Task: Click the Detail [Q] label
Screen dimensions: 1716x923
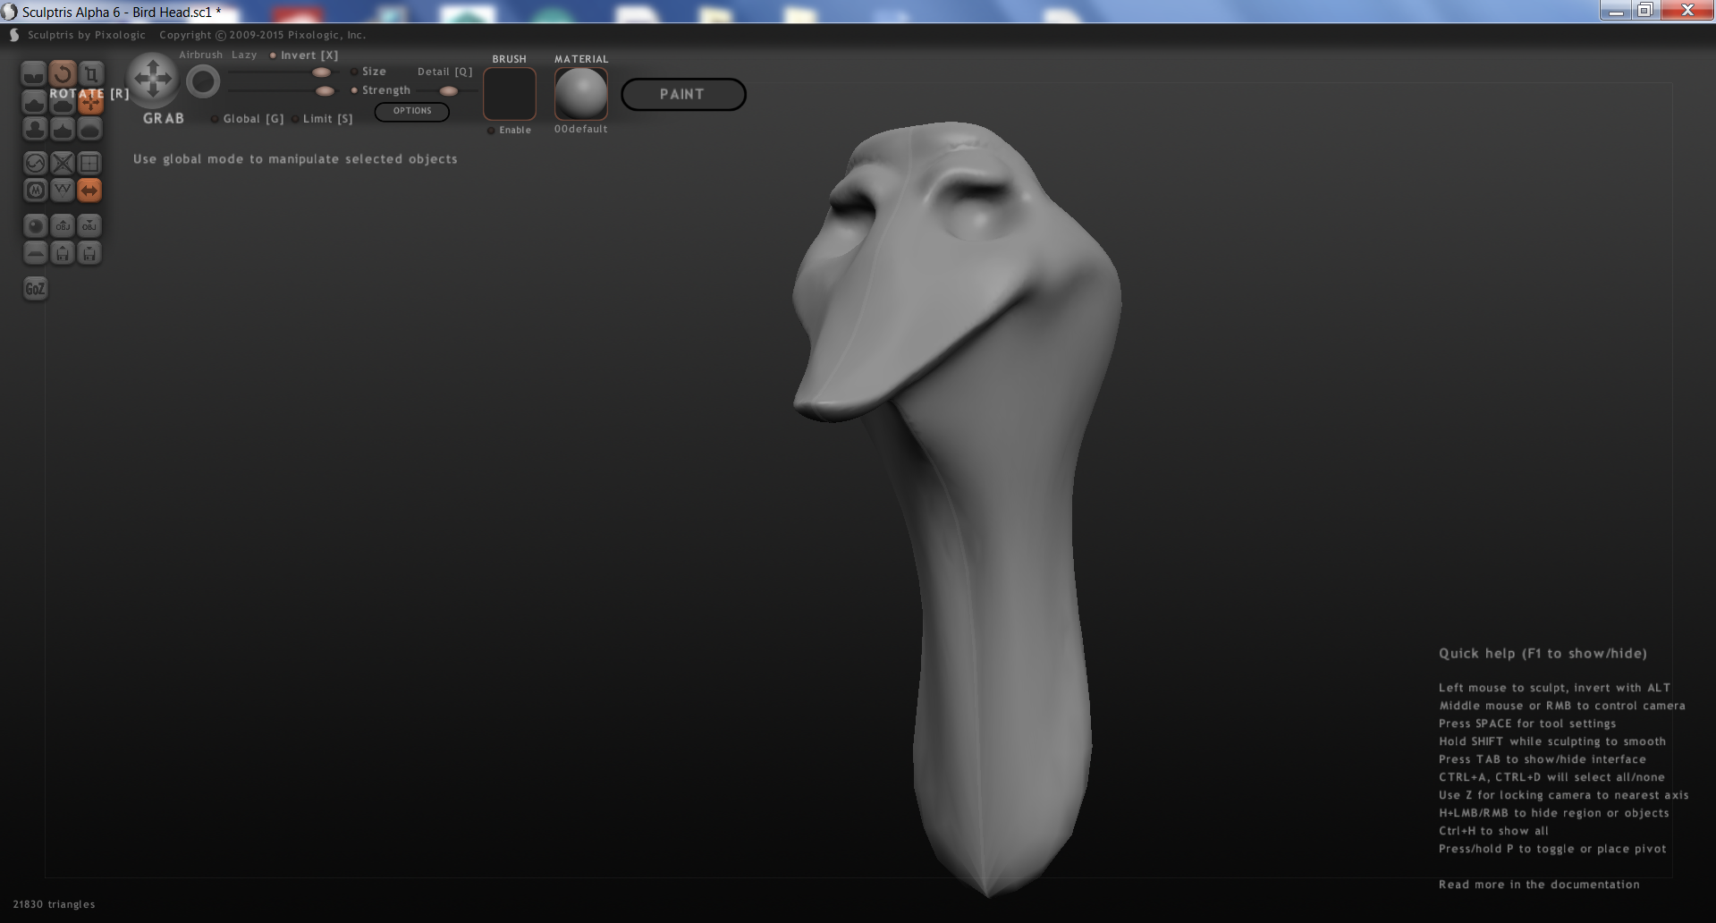Action: [444, 72]
